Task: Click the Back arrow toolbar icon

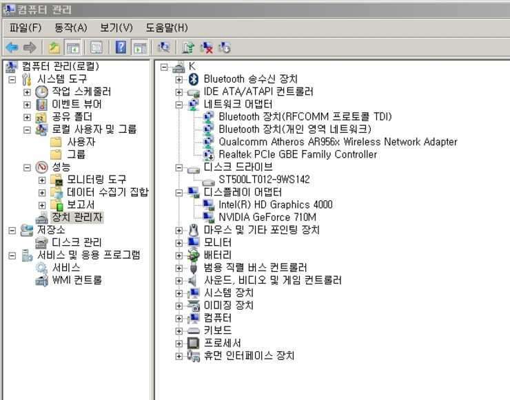Action: point(12,48)
